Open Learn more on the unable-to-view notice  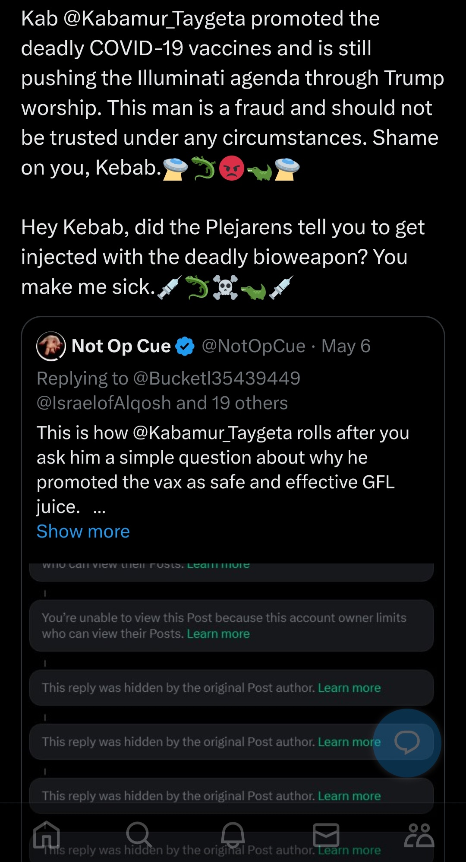click(218, 634)
